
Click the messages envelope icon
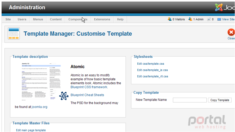tap(209, 19)
